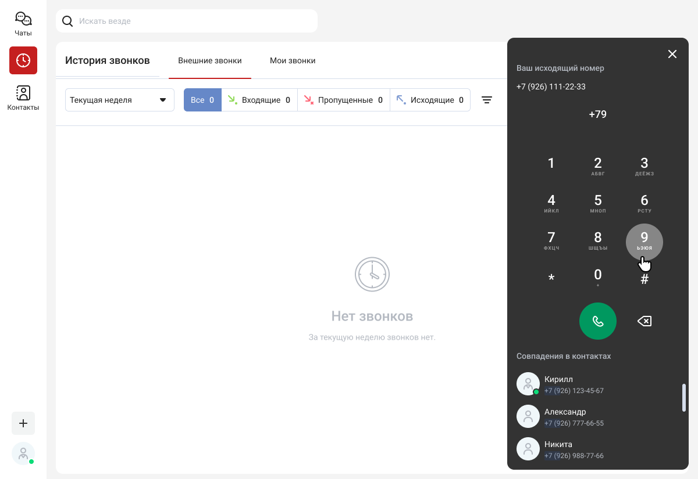
Task: Tap the asterisk key on the keypad
Action: point(551,278)
